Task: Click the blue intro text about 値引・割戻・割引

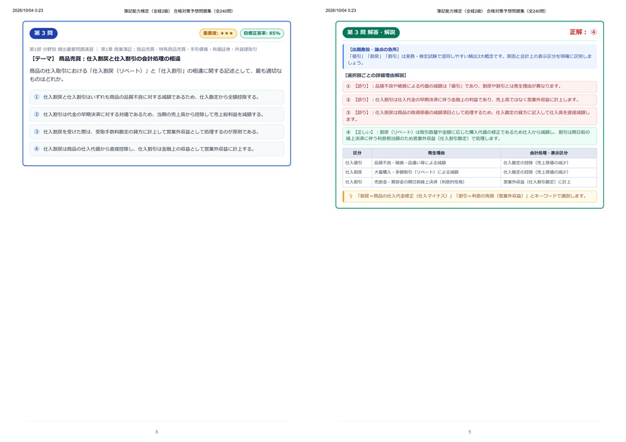Action: pyautogui.click(x=470, y=59)
